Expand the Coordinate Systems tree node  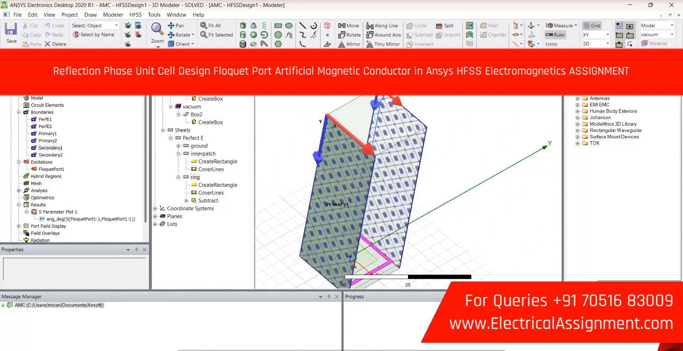click(x=155, y=209)
